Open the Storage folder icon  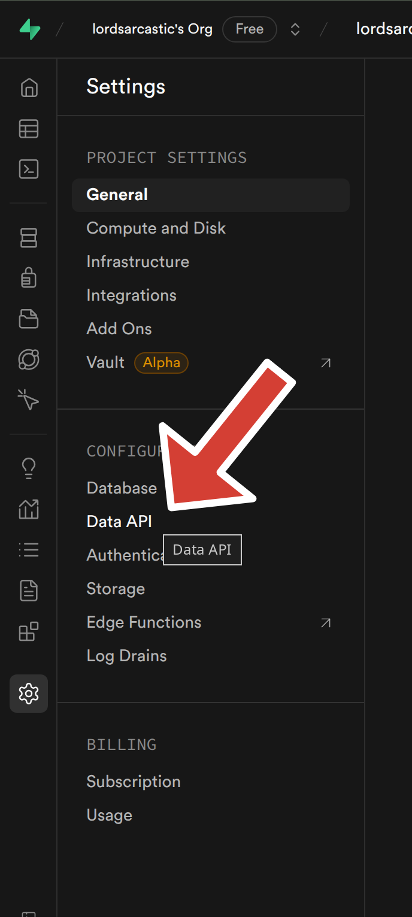29,319
